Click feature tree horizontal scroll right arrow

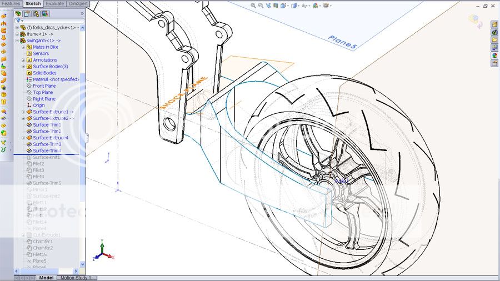click(76, 271)
